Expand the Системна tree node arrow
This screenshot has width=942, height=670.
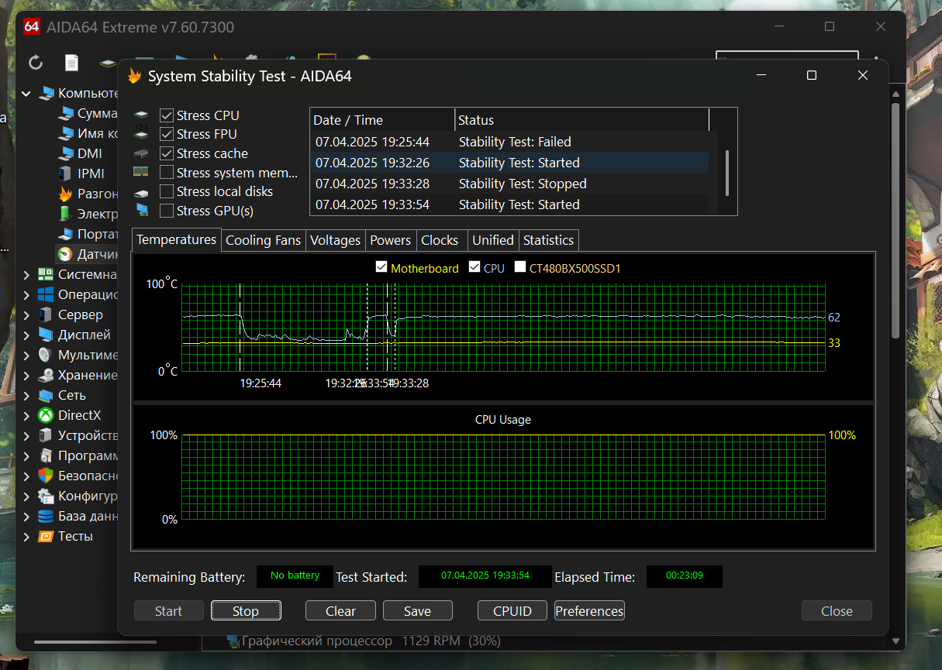click(26, 274)
